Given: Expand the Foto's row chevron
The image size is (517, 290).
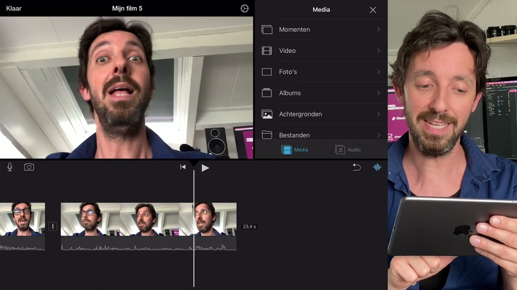Looking at the screenshot, I should (378, 72).
